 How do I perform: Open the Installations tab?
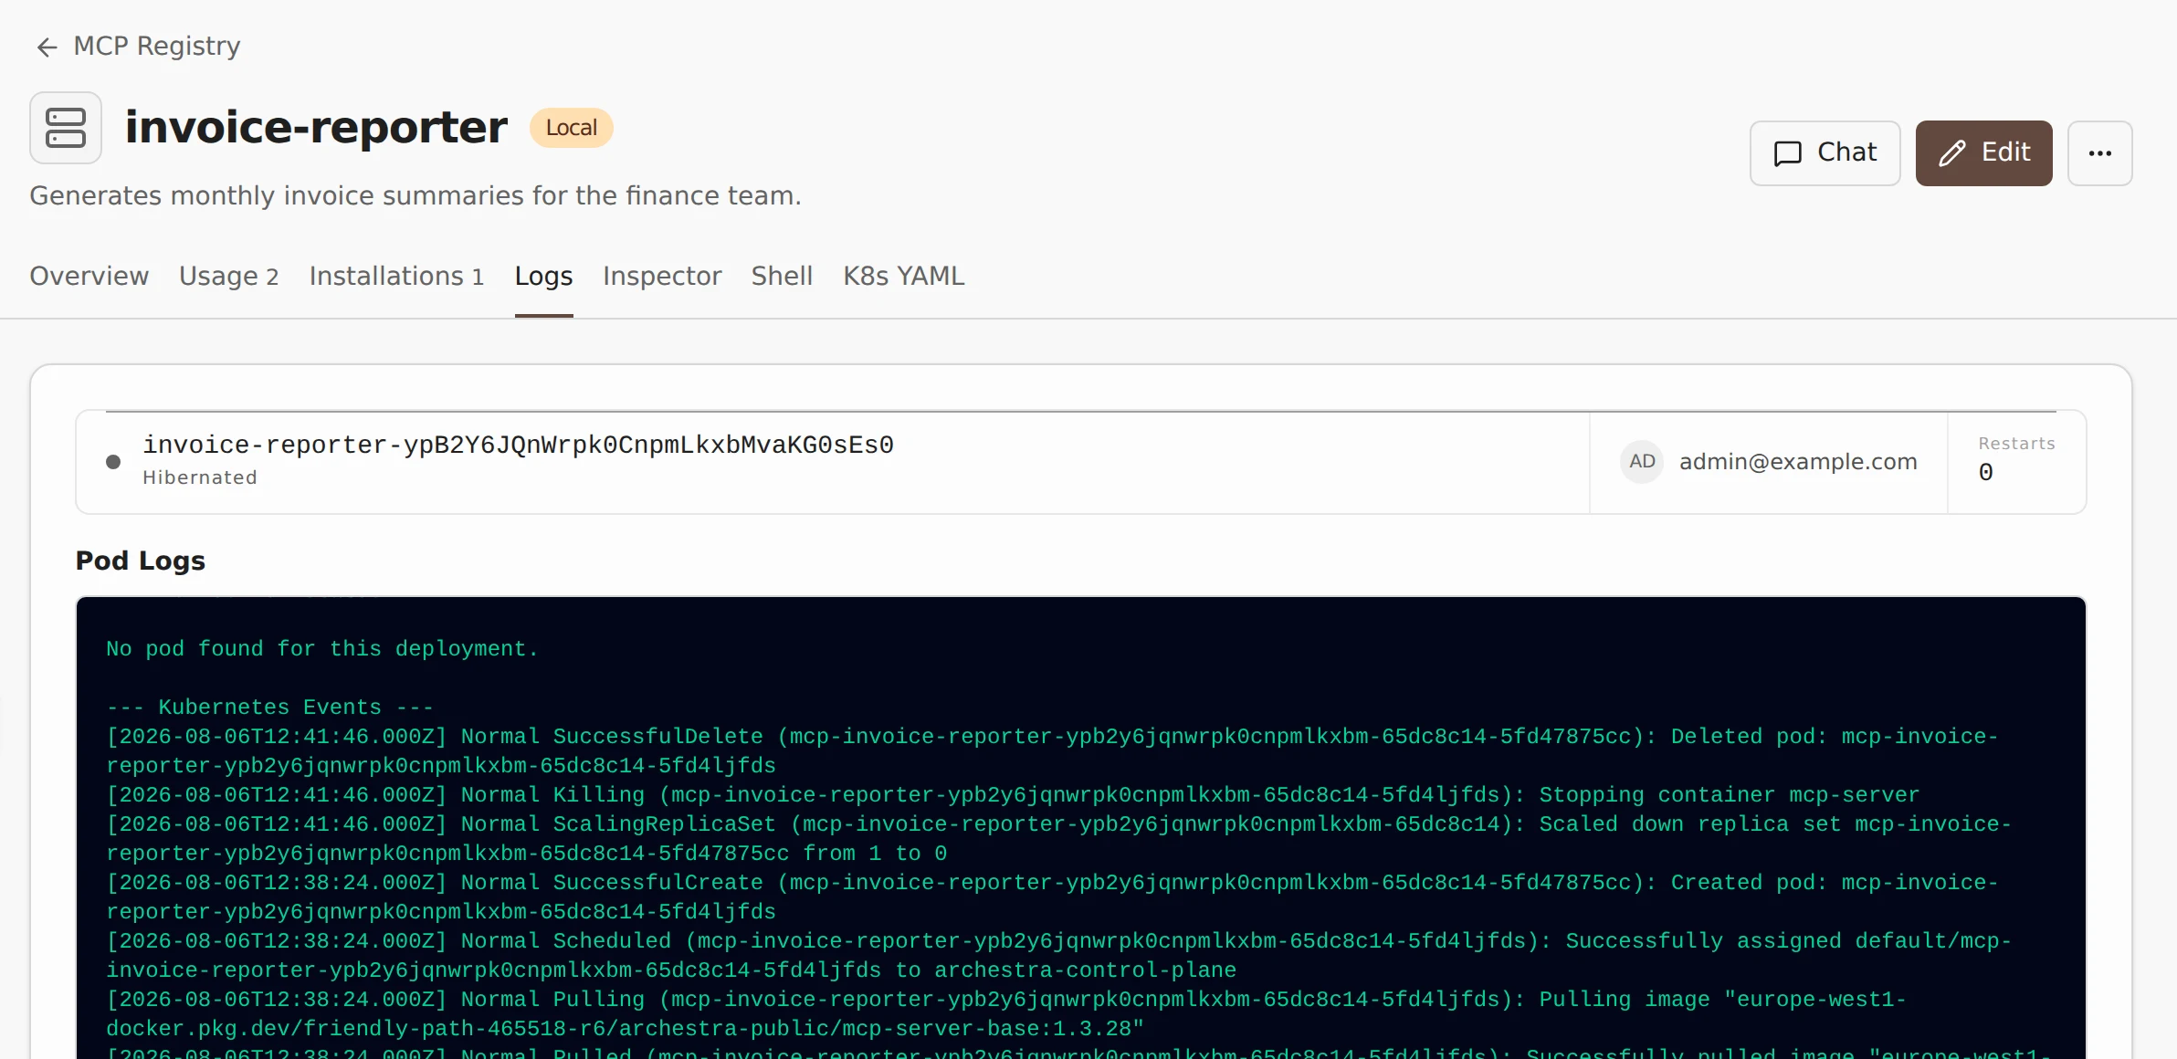coord(396,276)
